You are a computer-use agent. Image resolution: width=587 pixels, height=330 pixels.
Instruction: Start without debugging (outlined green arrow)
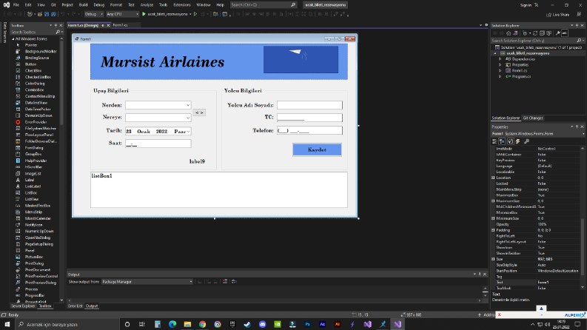click(x=195, y=14)
